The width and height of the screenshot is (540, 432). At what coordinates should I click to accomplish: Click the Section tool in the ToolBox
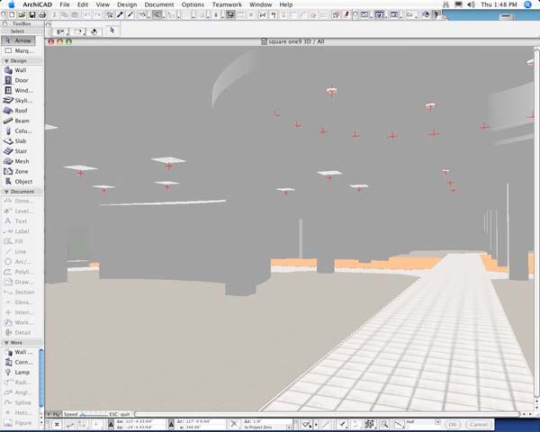19,292
